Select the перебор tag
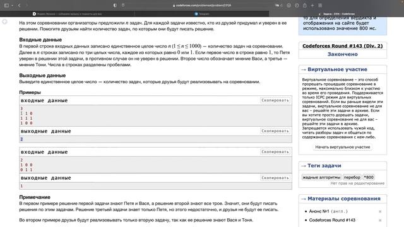 coord(352,177)
